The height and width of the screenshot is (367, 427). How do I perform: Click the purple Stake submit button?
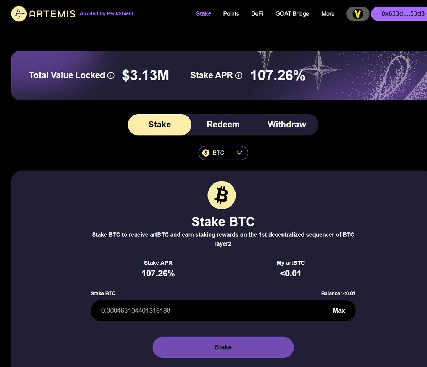(x=223, y=347)
